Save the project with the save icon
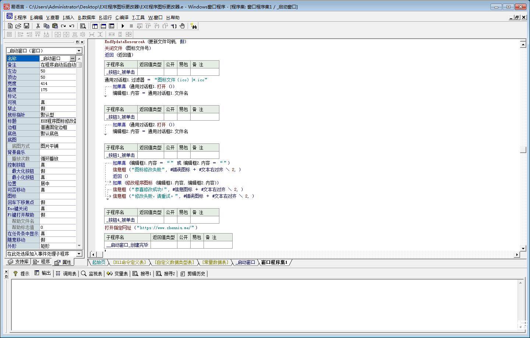Screen dimensions: 530x338 coord(26,26)
